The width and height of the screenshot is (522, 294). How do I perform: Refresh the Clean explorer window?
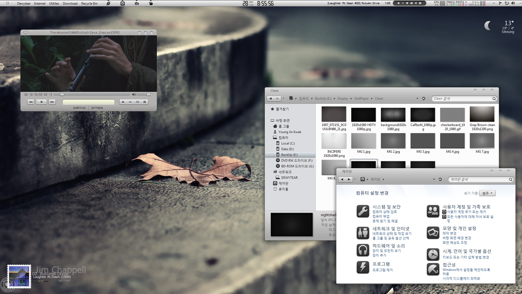[424, 99]
